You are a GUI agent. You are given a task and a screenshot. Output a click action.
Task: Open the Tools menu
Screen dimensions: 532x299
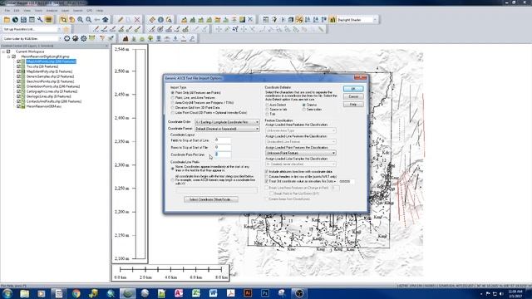click(x=38, y=11)
